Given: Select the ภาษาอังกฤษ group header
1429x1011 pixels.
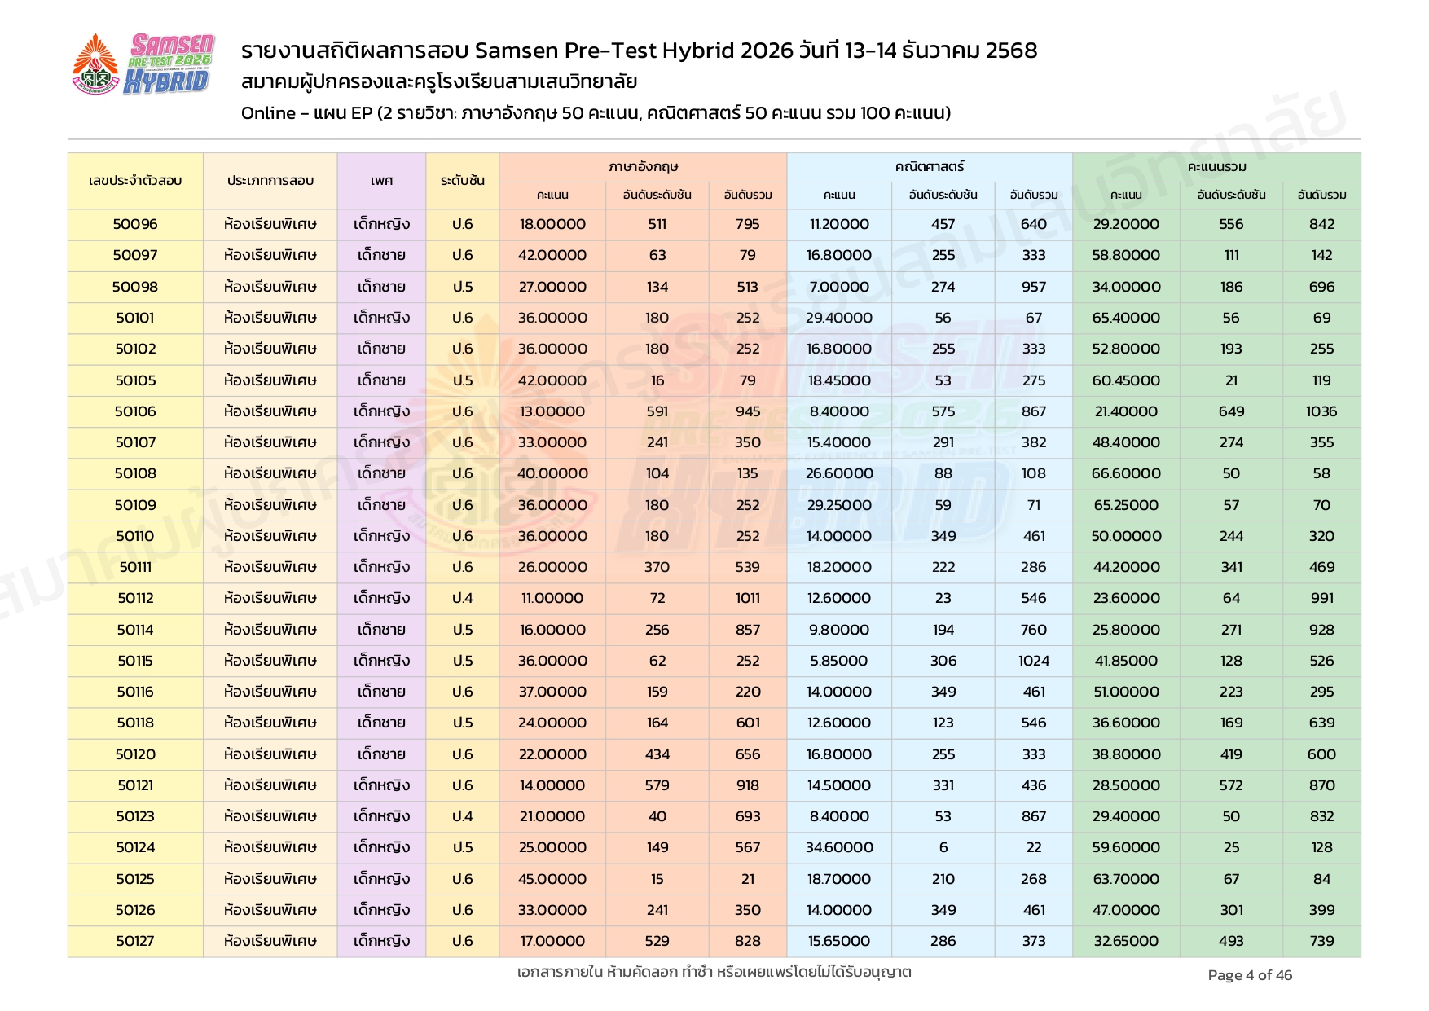Looking at the screenshot, I should pyautogui.click(x=643, y=167).
